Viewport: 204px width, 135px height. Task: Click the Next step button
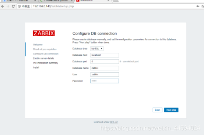(171, 110)
